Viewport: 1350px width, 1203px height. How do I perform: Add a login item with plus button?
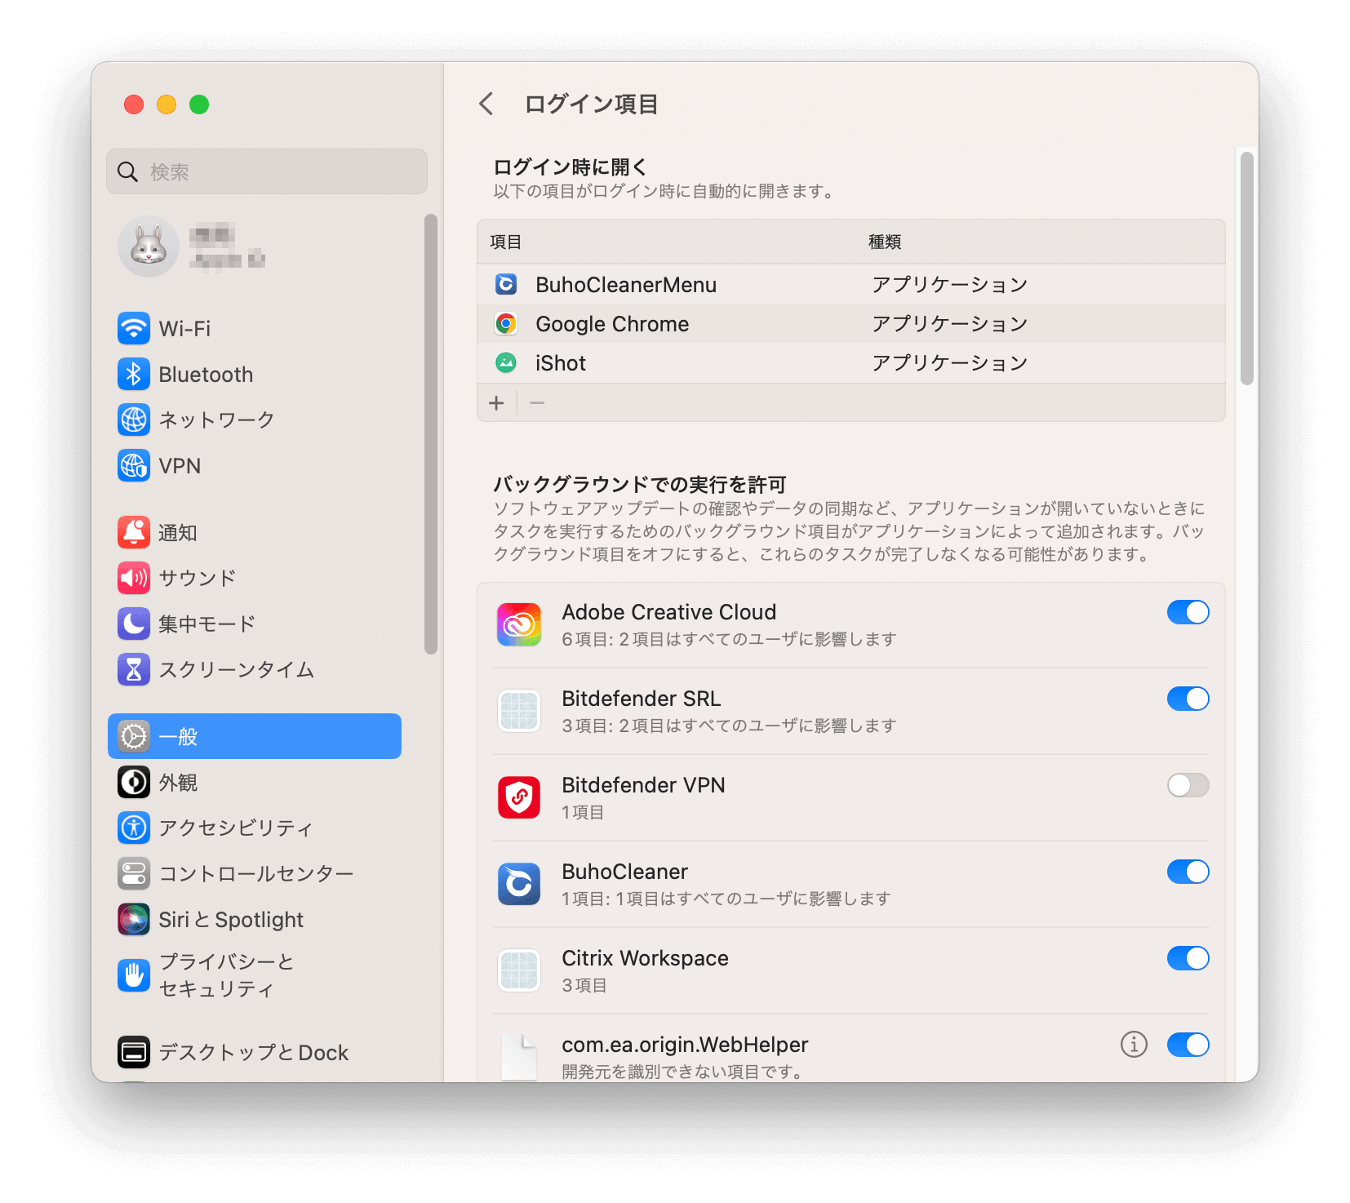(x=496, y=403)
